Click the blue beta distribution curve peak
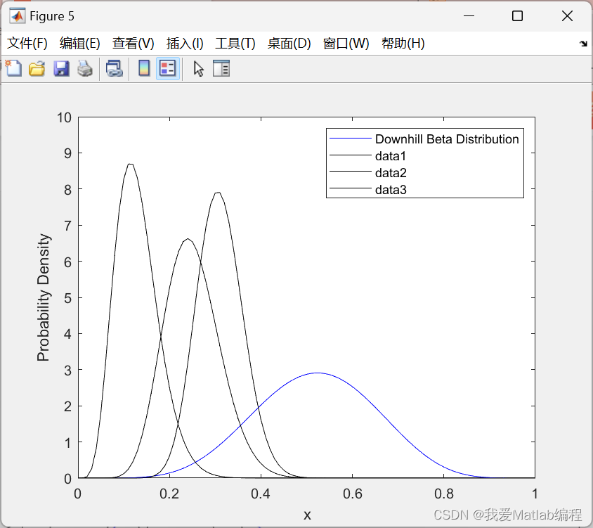Image resolution: width=593 pixels, height=528 pixels. [318, 373]
